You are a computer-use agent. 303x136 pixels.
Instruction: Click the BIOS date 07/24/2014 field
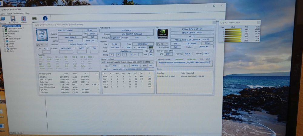click(x=115, y=38)
